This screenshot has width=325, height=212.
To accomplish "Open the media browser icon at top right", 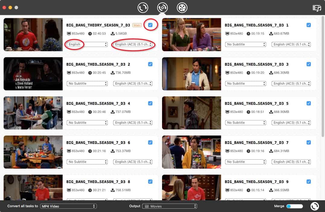I will [x=317, y=8].
